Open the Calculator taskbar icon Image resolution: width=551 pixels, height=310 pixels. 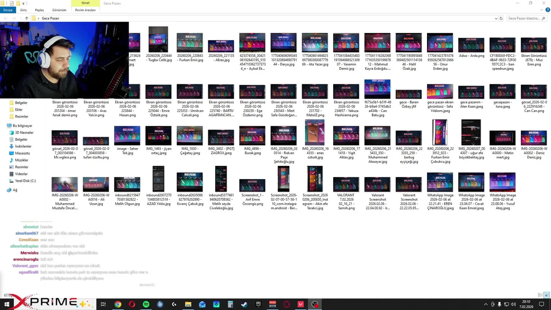[x=230, y=304]
